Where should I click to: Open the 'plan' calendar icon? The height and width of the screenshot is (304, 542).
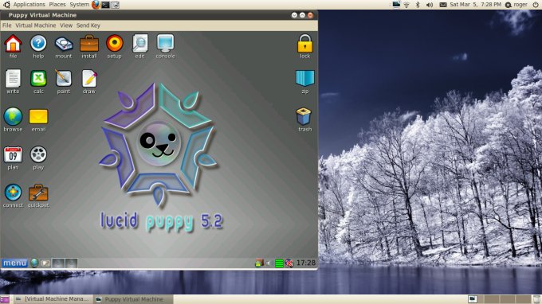[x=13, y=154]
